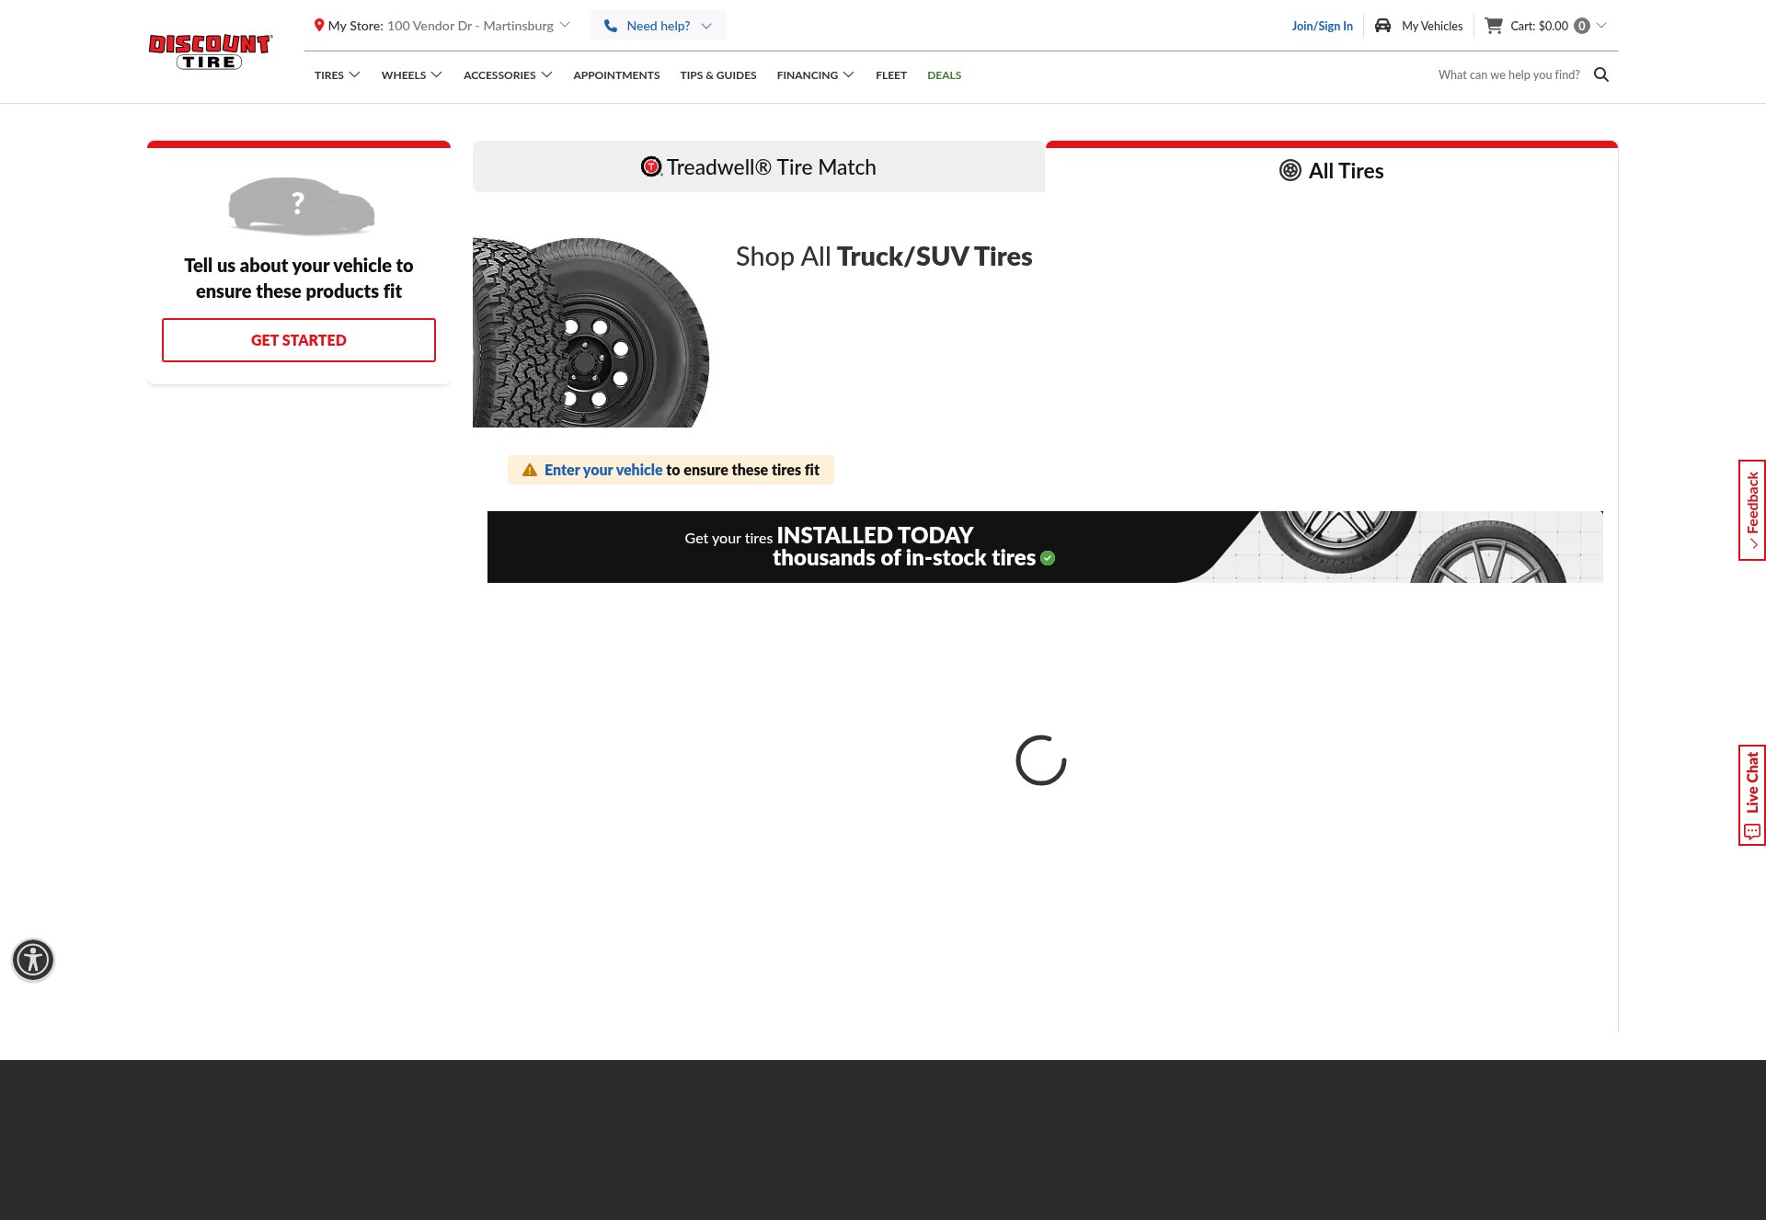Open the Financing menu
1766x1220 pixels.
click(x=815, y=75)
